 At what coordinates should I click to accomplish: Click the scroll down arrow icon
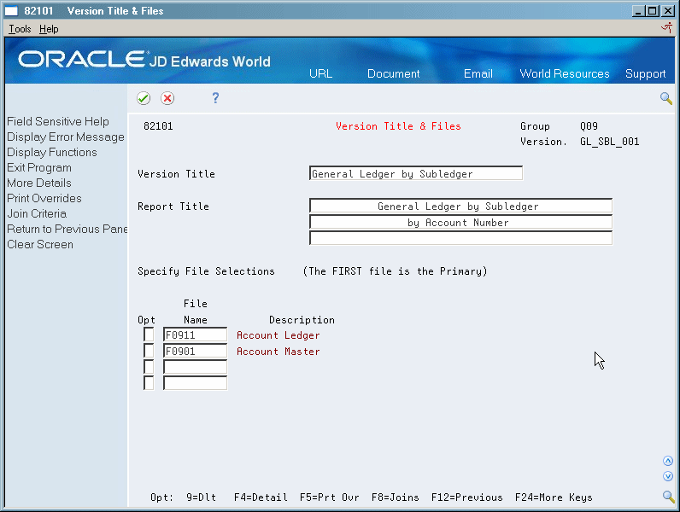pos(668,476)
